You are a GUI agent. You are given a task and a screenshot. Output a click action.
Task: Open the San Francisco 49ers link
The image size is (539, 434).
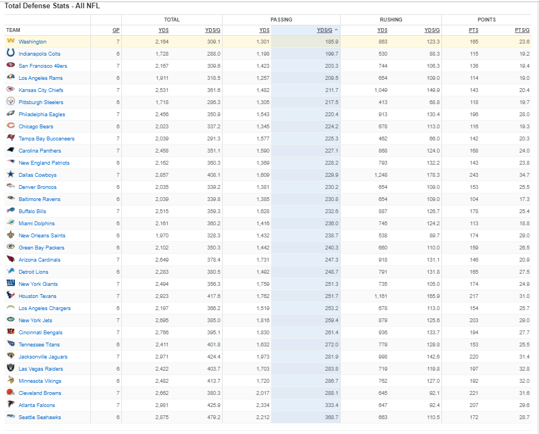[x=43, y=66]
